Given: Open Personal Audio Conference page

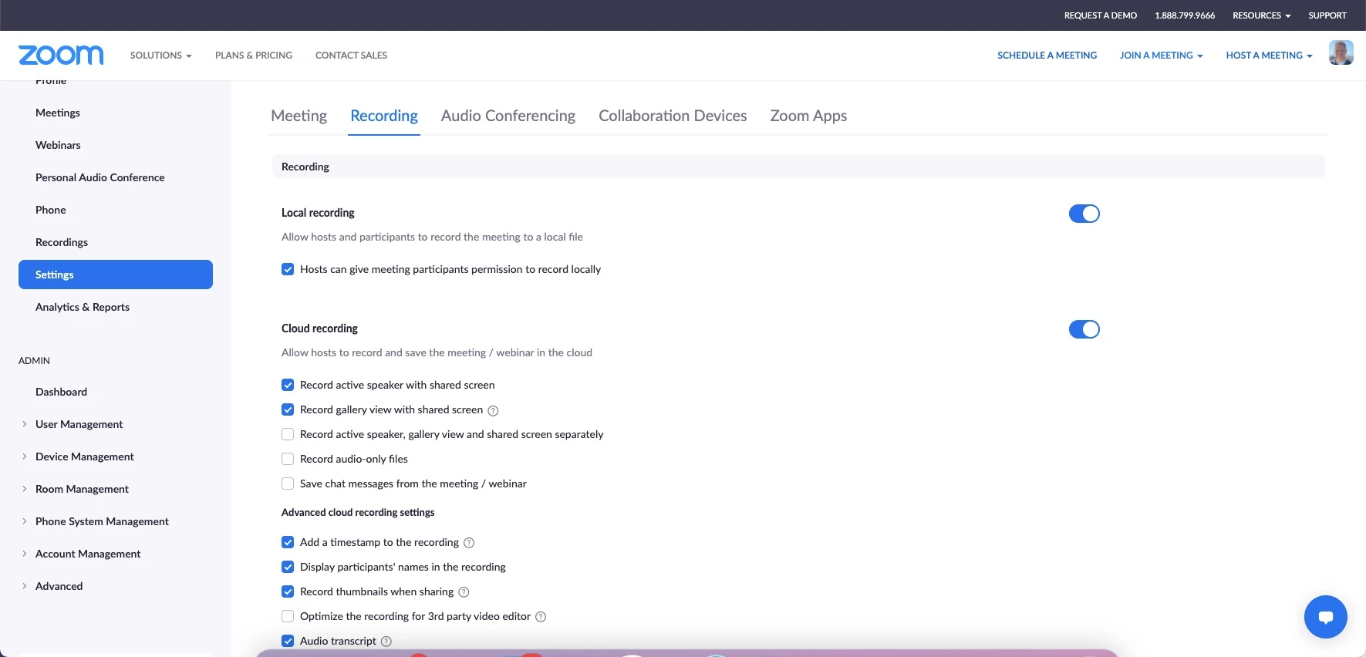Looking at the screenshot, I should point(100,177).
